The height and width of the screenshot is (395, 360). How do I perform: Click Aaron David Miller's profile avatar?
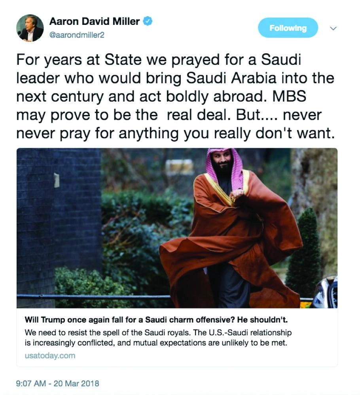[30, 28]
